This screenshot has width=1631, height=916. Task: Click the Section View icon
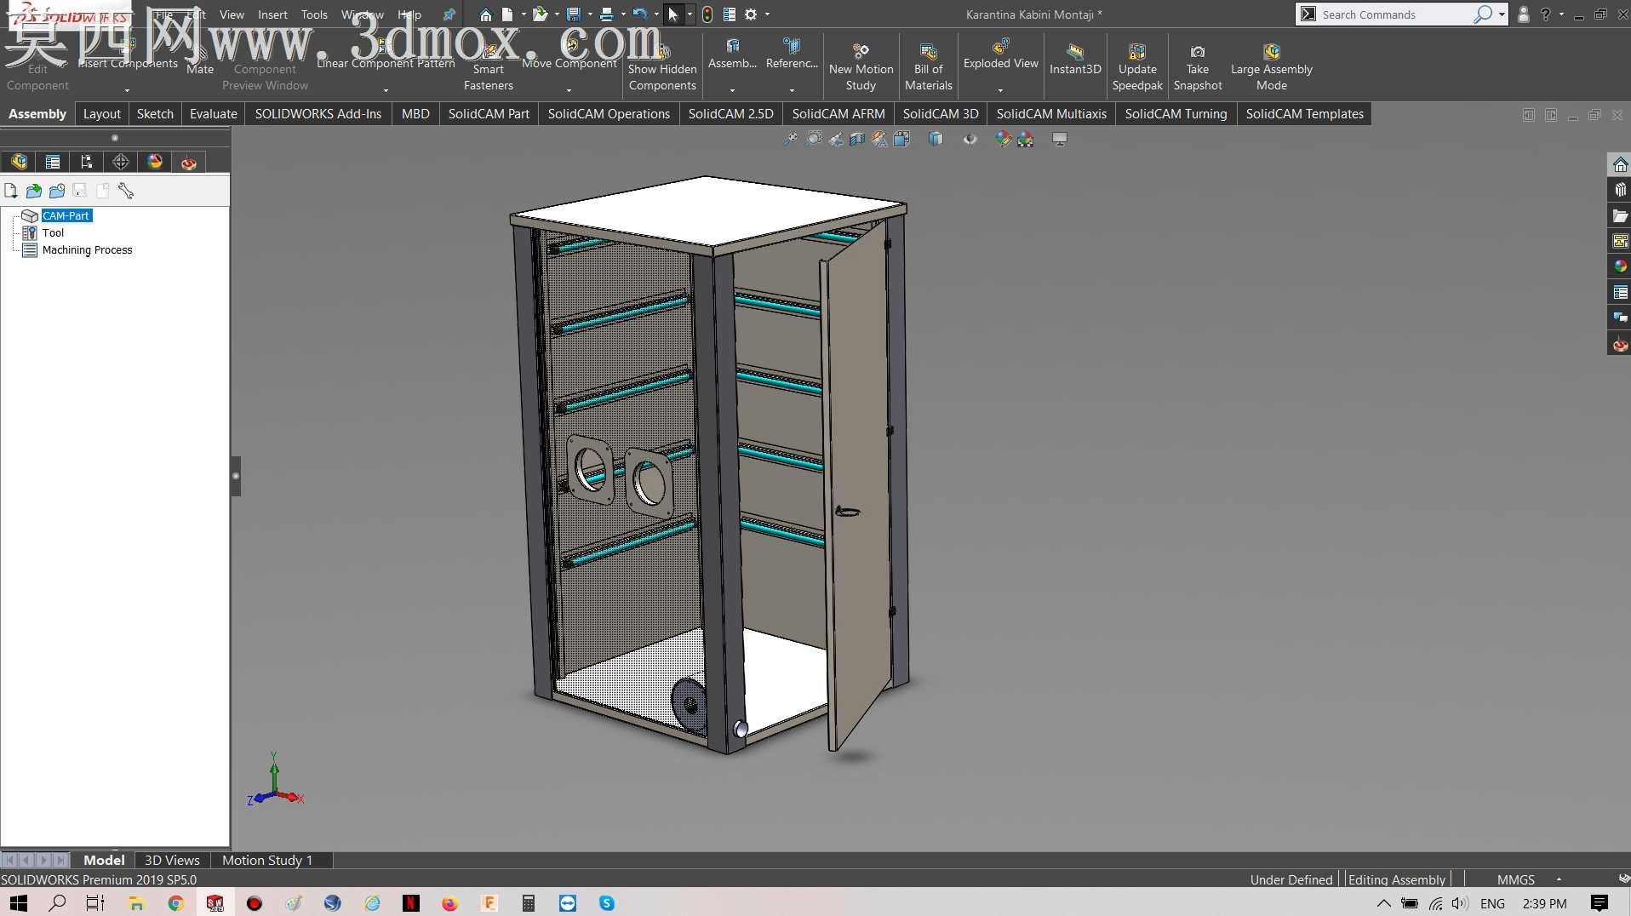(x=857, y=139)
